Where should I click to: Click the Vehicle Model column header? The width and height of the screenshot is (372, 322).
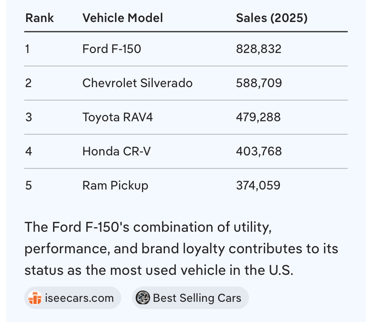[123, 18]
